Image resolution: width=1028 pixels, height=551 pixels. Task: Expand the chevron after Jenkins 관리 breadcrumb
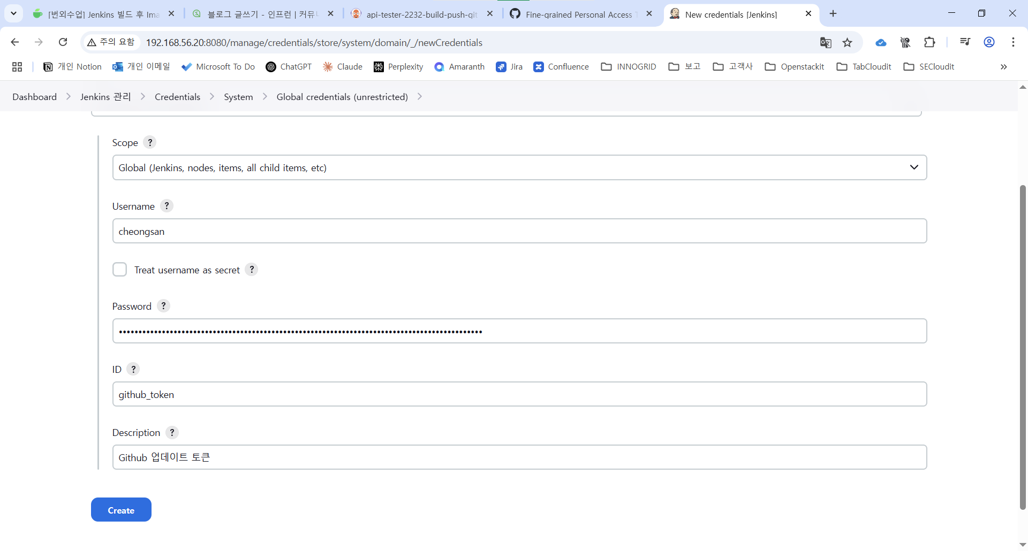(x=143, y=96)
